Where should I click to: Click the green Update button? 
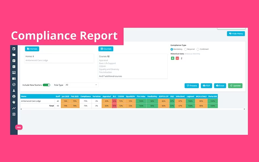(x=235, y=86)
